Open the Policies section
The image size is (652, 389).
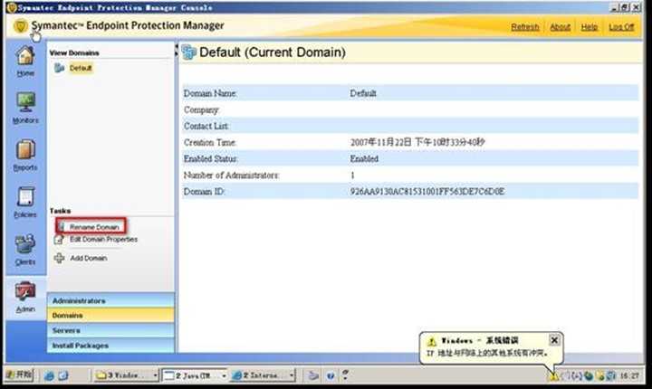[25, 203]
